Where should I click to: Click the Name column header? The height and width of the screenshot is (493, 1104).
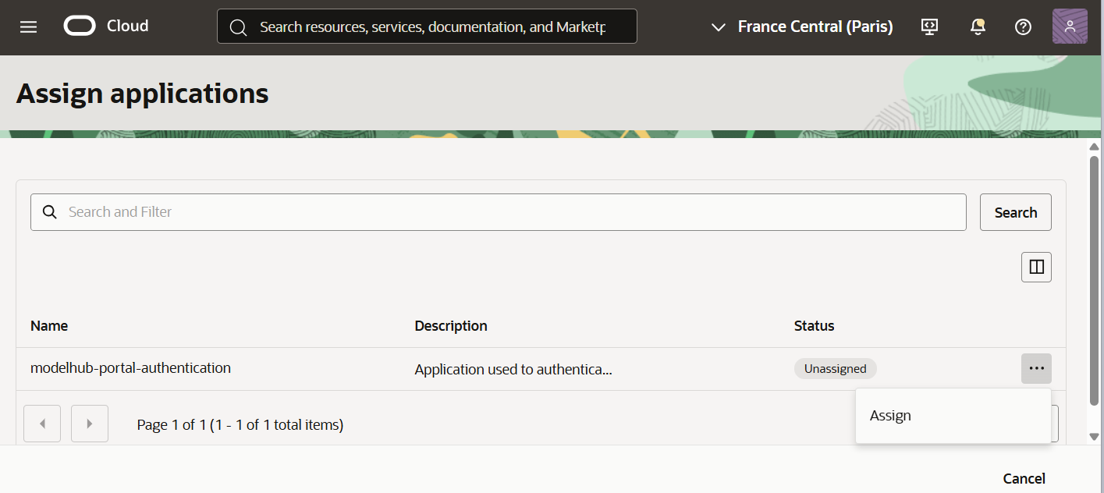(x=48, y=325)
